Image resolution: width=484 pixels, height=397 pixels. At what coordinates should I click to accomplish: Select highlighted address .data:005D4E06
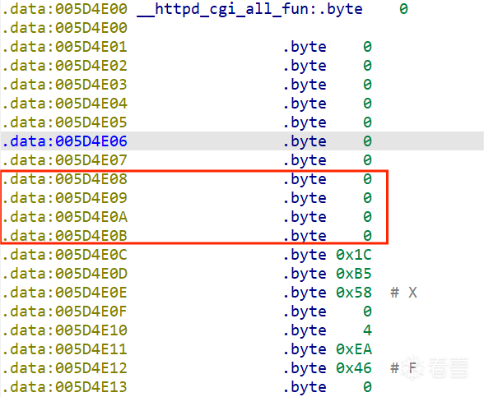[65, 141]
